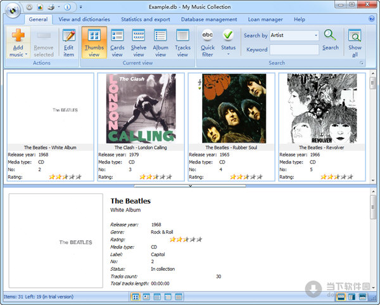Select the Revolver album cover
Viewport: 380px width, 305px height.
click(x=322, y=108)
